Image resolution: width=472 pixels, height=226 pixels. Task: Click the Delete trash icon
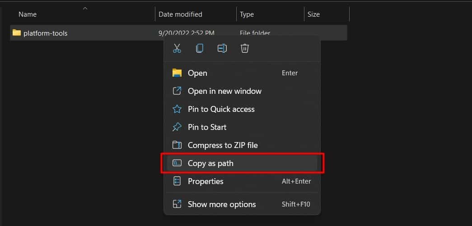tap(245, 48)
